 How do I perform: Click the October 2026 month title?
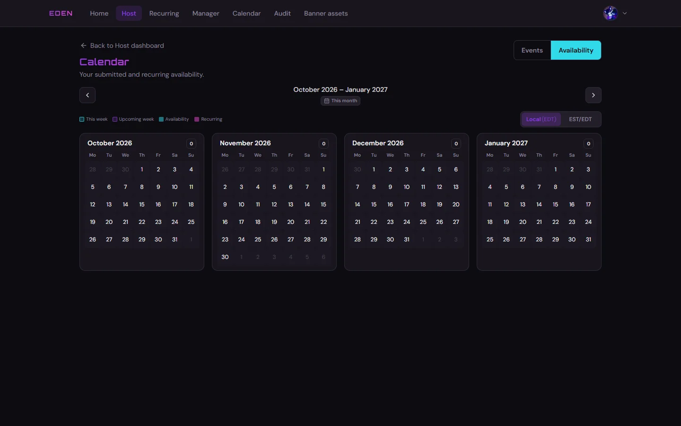point(110,143)
